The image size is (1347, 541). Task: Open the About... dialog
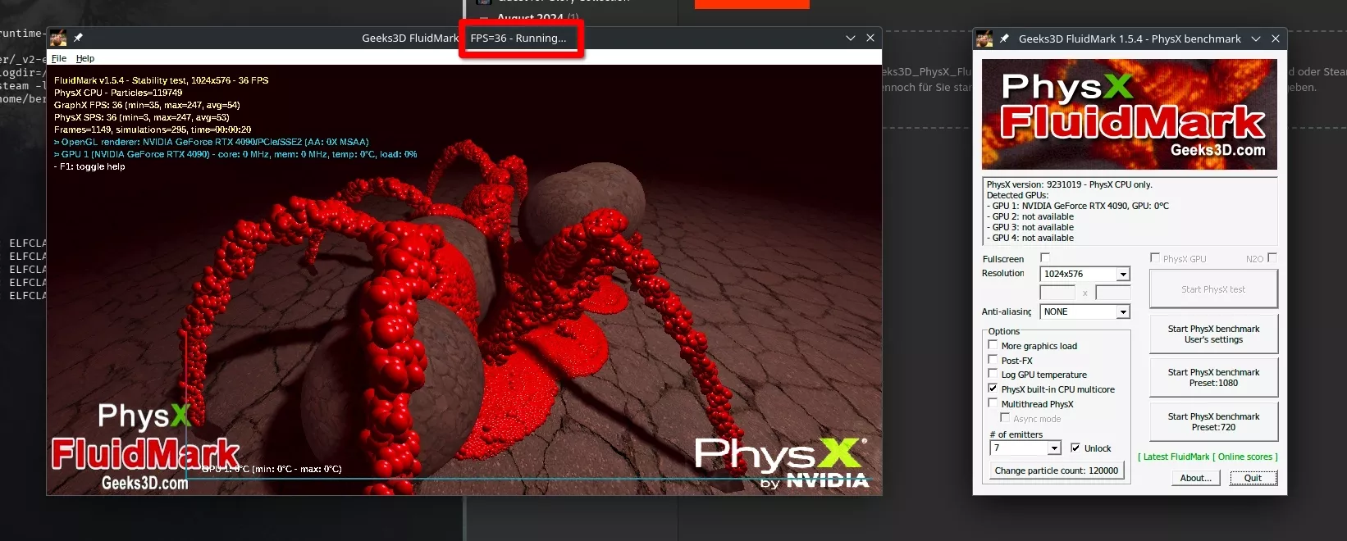pos(1195,479)
